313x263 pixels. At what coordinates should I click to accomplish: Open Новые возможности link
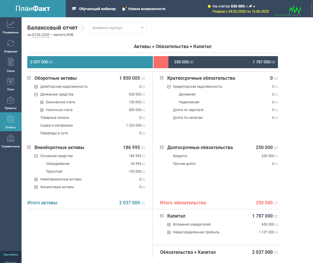[x=147, y=9]
